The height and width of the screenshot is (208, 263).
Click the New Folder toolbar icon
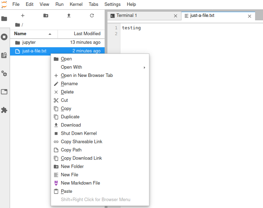tap(46, 16)
